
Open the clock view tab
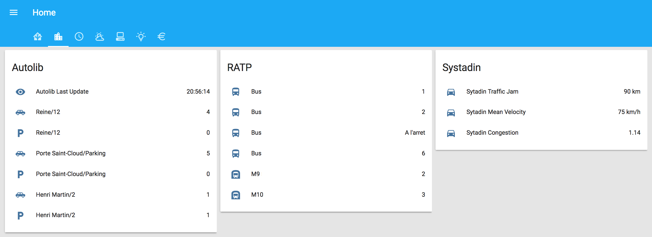79,36
